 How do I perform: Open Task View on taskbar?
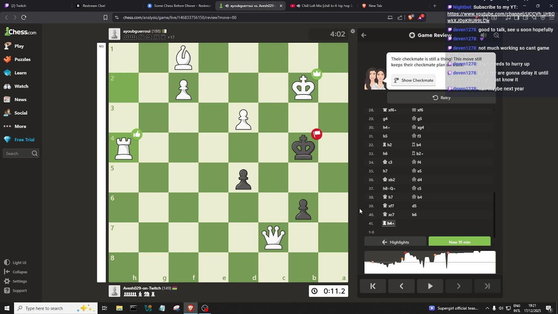105,308
